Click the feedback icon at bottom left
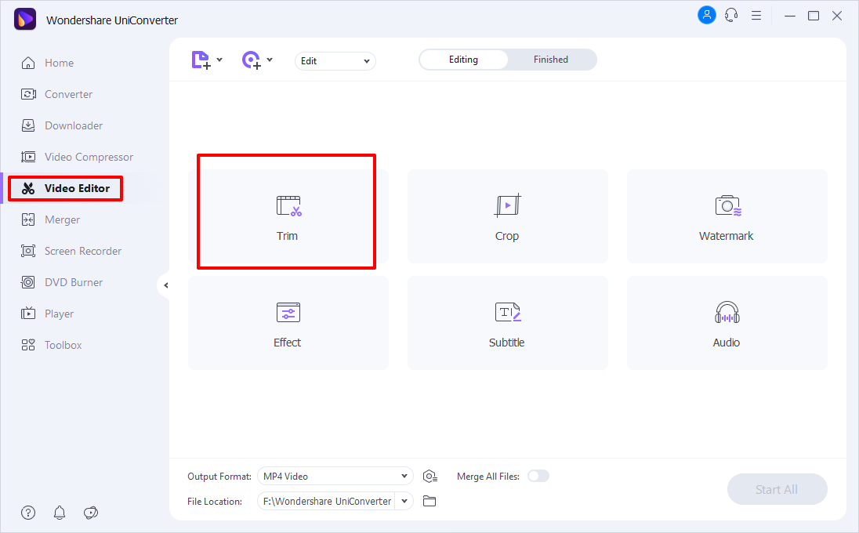This screenshot has width=859, height=533. tap(91, 513)
